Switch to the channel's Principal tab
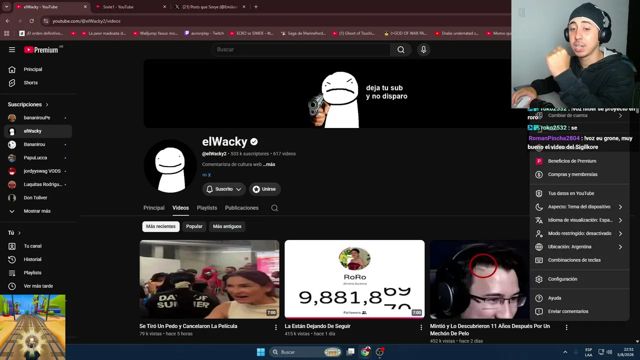Viewport: 640px width, 360px height. click(154, 208)
